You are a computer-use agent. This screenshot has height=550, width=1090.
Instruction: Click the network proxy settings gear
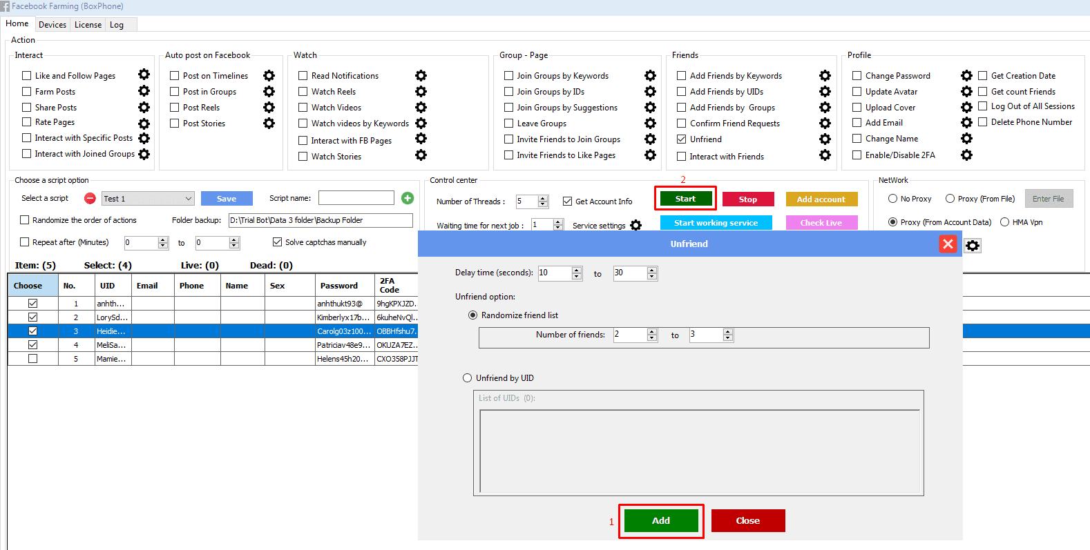[973, 246]
